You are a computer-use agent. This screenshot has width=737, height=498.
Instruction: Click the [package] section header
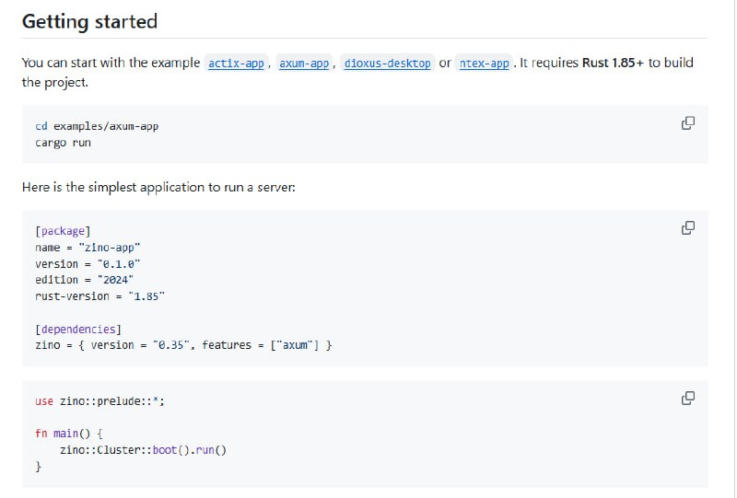click(63, 231)
